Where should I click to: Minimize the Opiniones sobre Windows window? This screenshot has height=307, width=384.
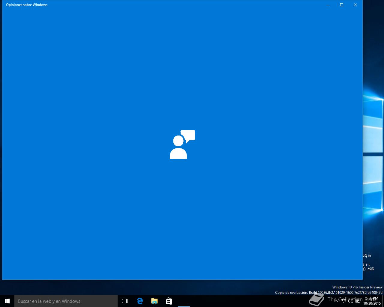coord(328,5)
